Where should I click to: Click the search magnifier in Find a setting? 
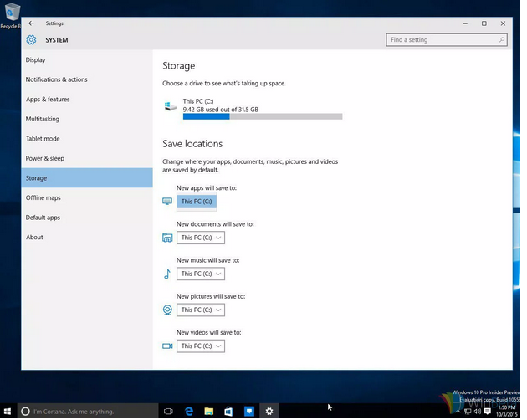pyautogui.click(x=499, y=39)
